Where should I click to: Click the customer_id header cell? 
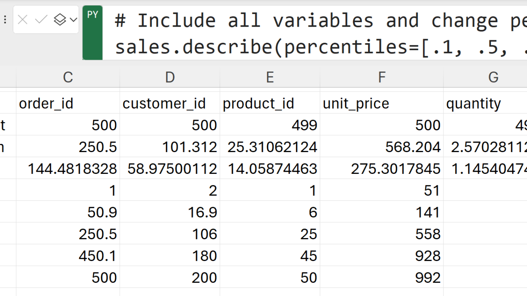tap(170, 103)
